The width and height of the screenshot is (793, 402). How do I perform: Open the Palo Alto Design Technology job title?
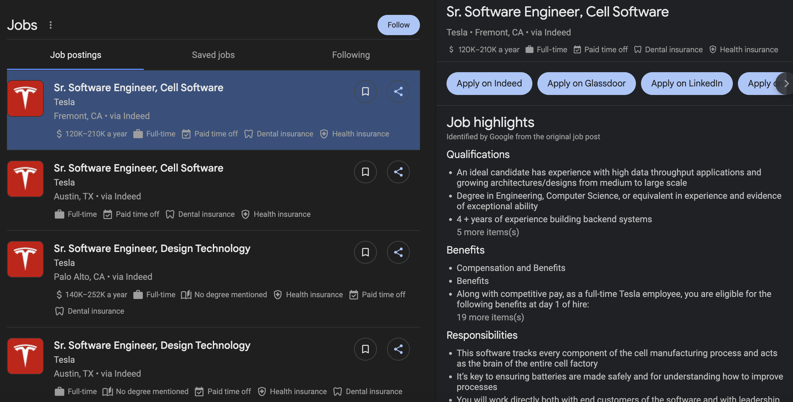[x=152, y=248]
